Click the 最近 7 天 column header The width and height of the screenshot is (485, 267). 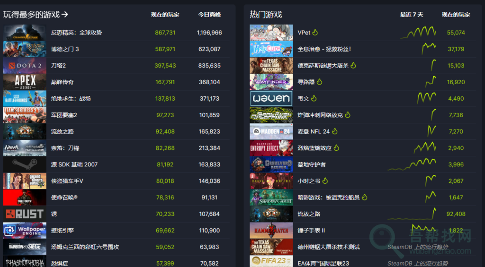click(412, 15)
